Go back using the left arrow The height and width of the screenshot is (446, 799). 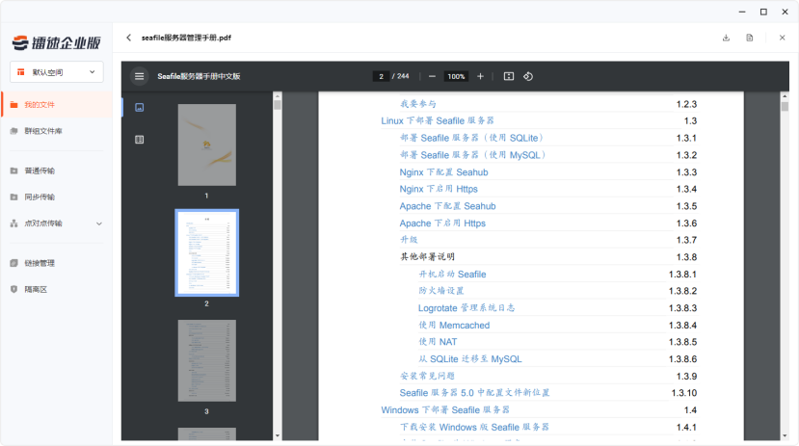[x=128, y=38]
